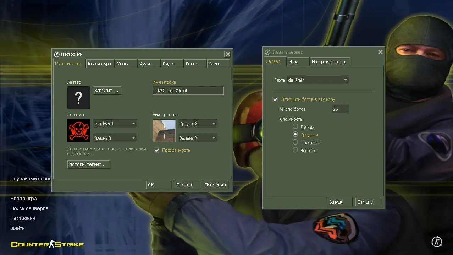Pick Эксперт bot difficulty
The image size is (453, 255).
(295, 150)
